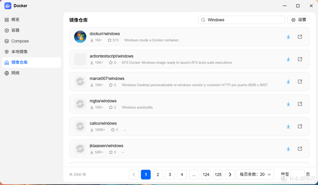The image size is (318, 185).
Task: Click the 573 star count
Action: coord(116,40)
